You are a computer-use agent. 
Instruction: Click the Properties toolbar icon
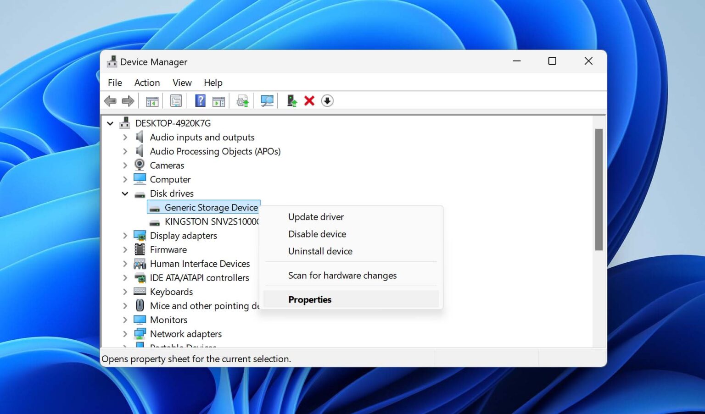click(x=176, y=100)
